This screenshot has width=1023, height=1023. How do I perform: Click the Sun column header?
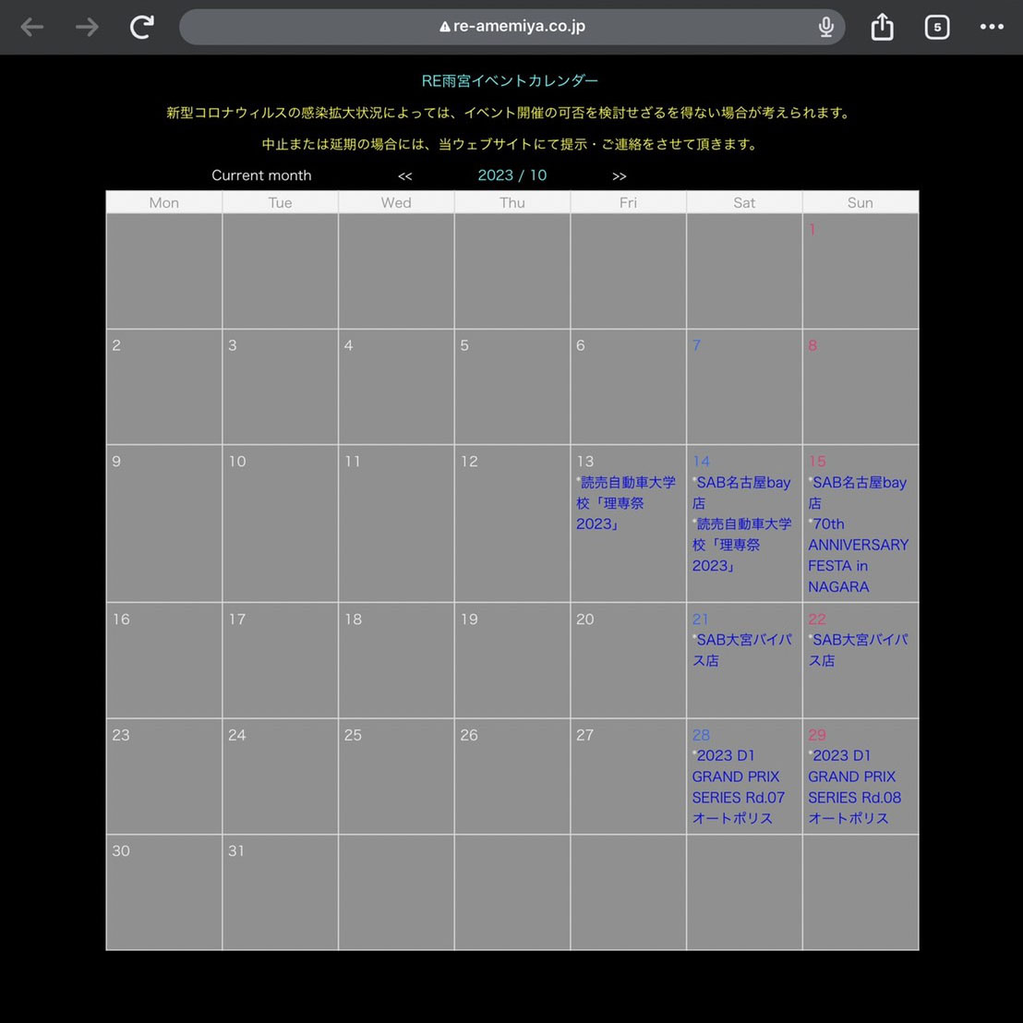[x=860, y=203]
